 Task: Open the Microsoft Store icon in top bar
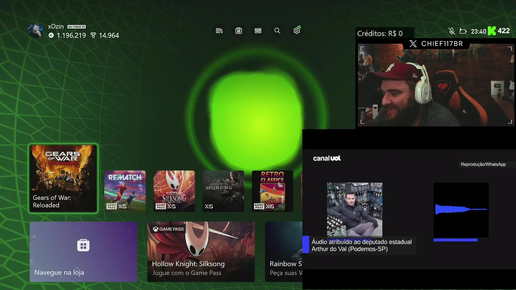tap(239, 31)
